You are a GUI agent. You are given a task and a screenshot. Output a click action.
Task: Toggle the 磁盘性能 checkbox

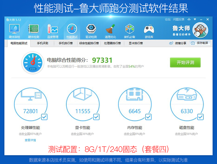201,117
